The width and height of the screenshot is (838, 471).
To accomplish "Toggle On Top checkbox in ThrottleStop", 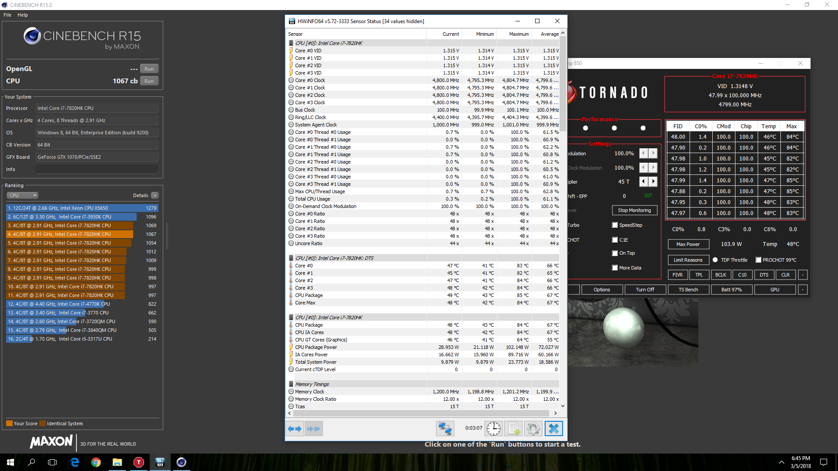I will point(615,253).
